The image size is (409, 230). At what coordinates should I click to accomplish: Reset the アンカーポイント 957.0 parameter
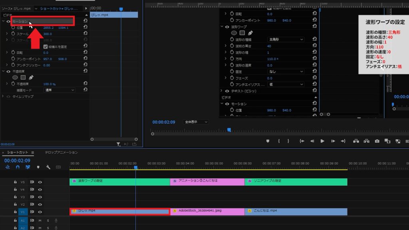pos(85,58)
